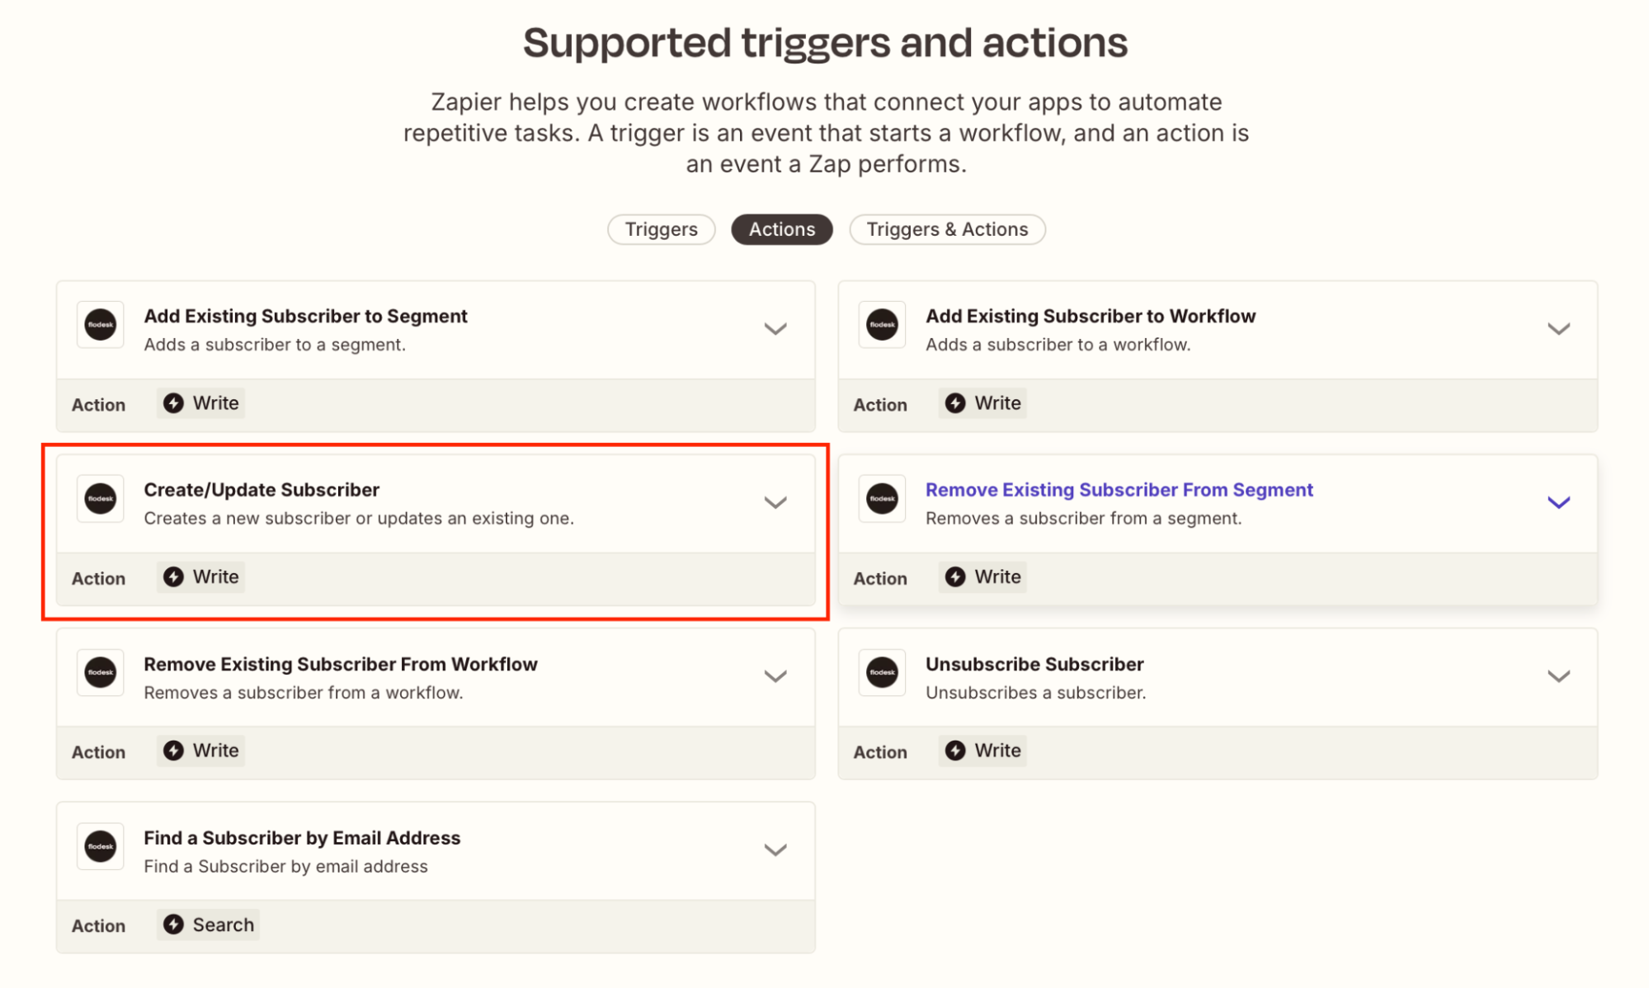Expand the Create/Update Subscriber chevron
This screenshot has width=1649, height=988.
[775, 503]
